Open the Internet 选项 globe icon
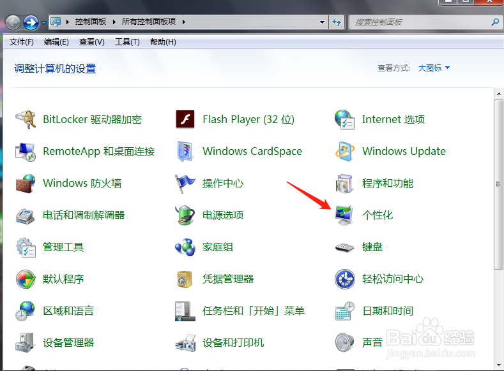The width and height of the screenshot is (504, 371). click(344, 119)
